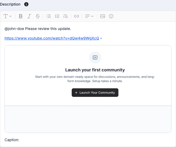Toggle italic formatting
176x147 pixels.
pos(29,16)
